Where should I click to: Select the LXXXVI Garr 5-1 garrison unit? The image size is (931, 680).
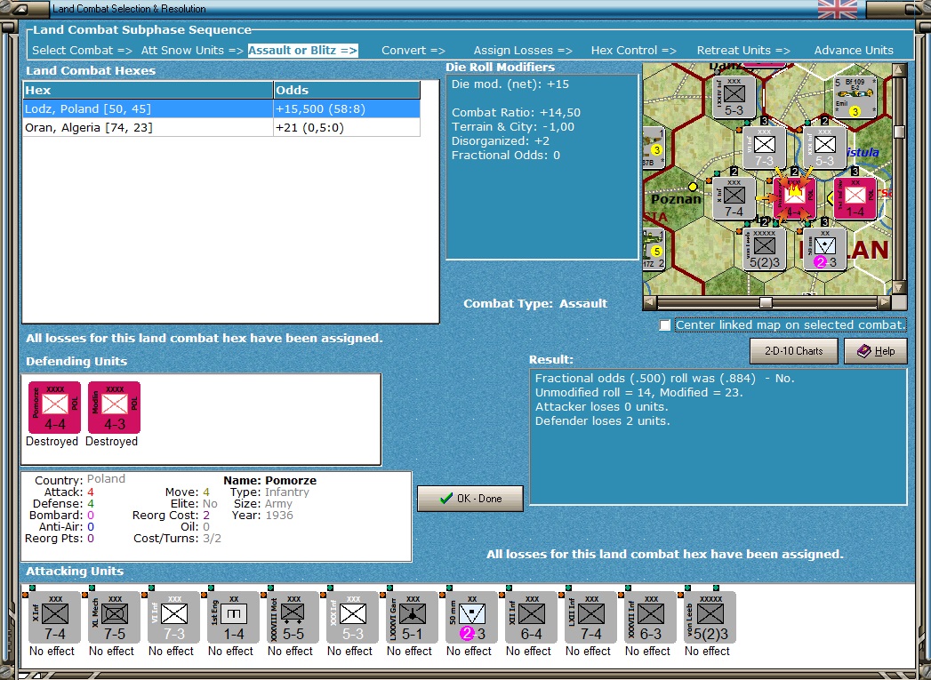point(412,617)
